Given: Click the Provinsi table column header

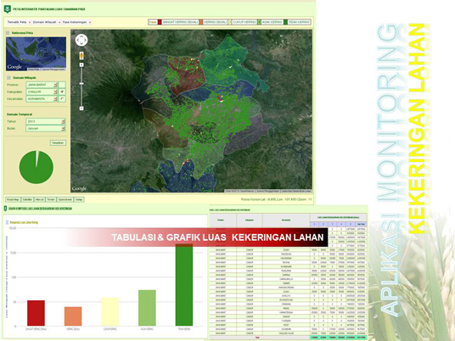Looking at the screenshot, I should 223,221.
